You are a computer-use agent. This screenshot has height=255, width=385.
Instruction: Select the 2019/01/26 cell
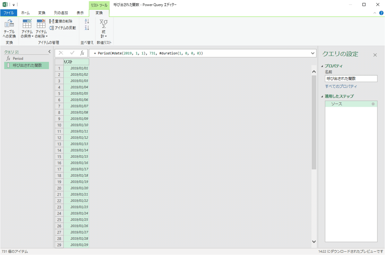click(x=76, y=226)
